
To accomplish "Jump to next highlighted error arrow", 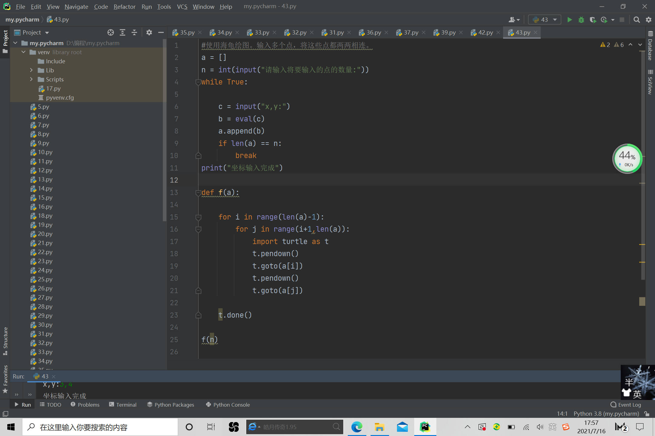I will click(640, 45).
